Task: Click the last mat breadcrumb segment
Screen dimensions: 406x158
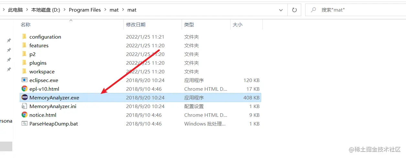Action: click(x=132, y=10)
